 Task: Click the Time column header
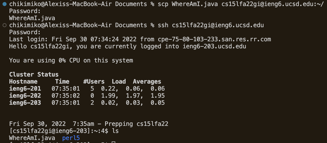[x=62, y=82]
